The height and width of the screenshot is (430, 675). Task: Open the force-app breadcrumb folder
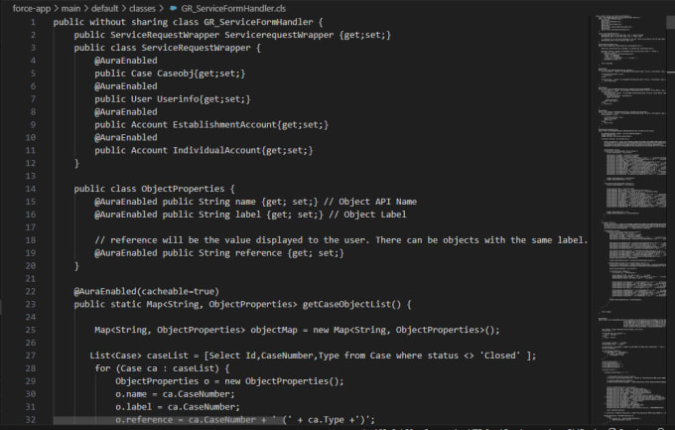32,8
